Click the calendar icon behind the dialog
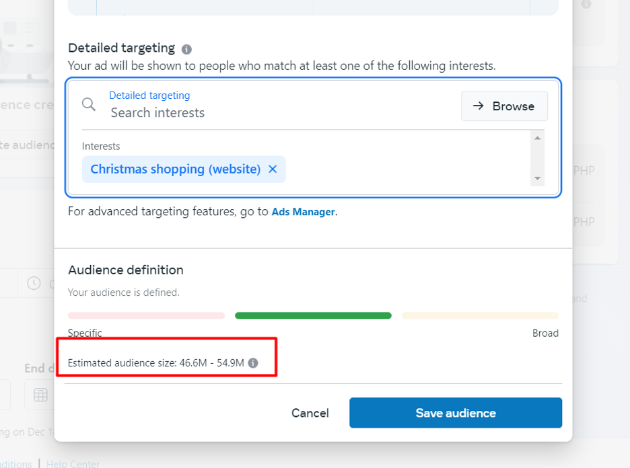 [40, 395]
